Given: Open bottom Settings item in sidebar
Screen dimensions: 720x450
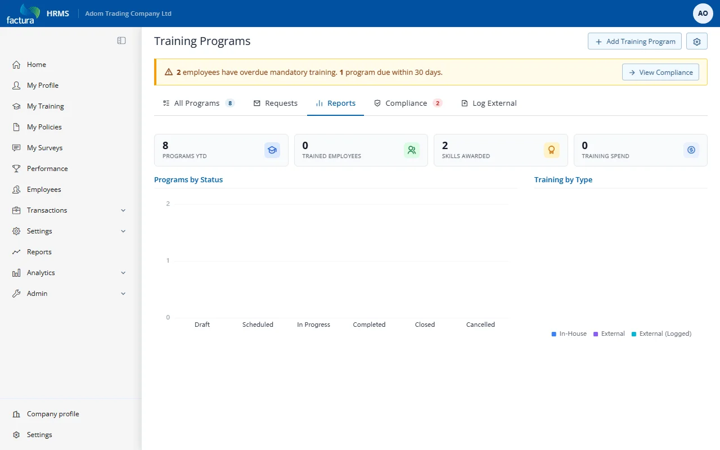Looking at the screenshot, I should (71, 435).
